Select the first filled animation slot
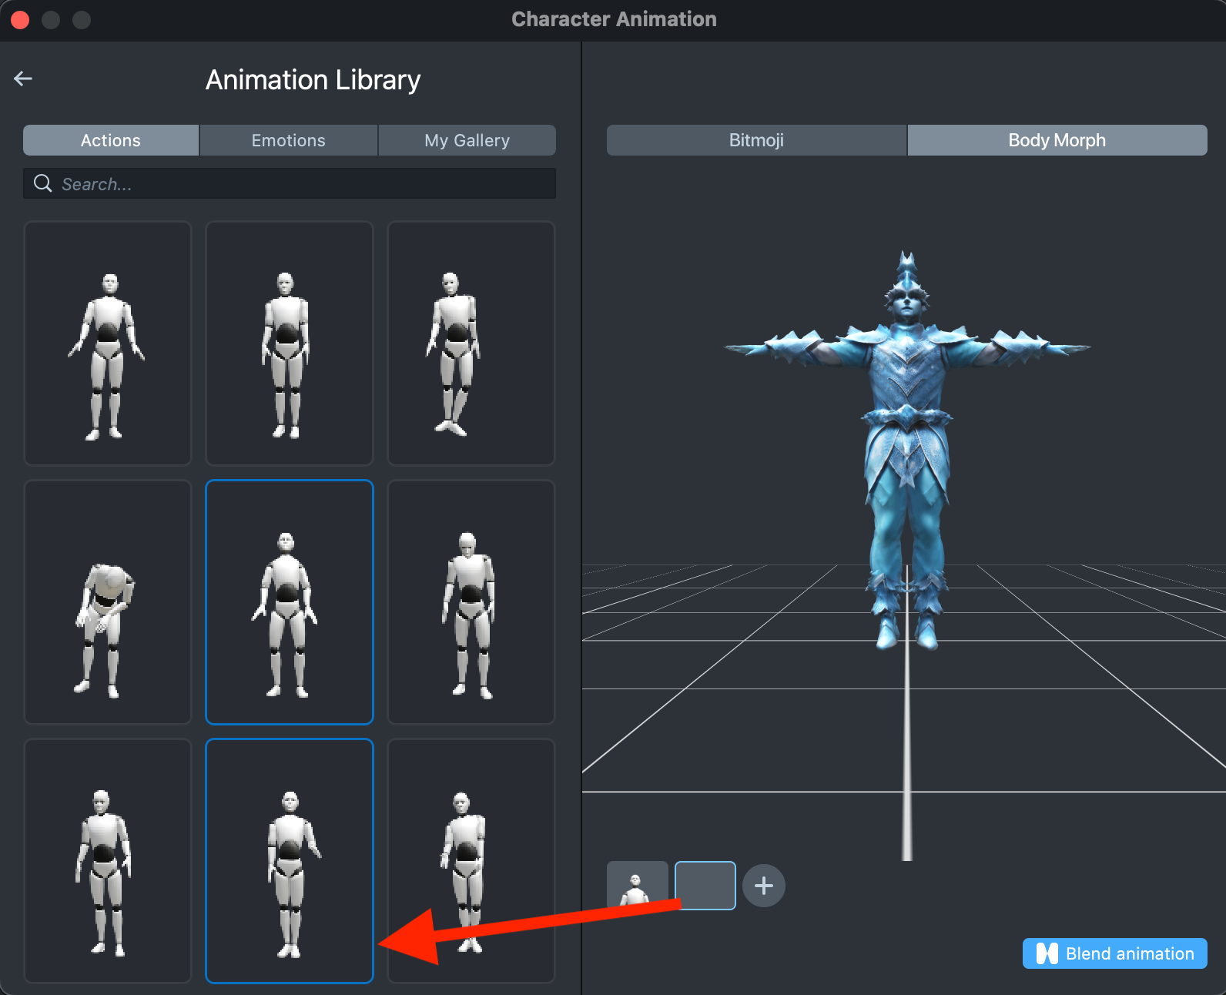This screenshot has height=995, width=1226. pos(637,886)
